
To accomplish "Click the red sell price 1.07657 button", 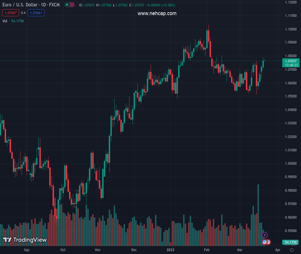I will coord(11,13).
